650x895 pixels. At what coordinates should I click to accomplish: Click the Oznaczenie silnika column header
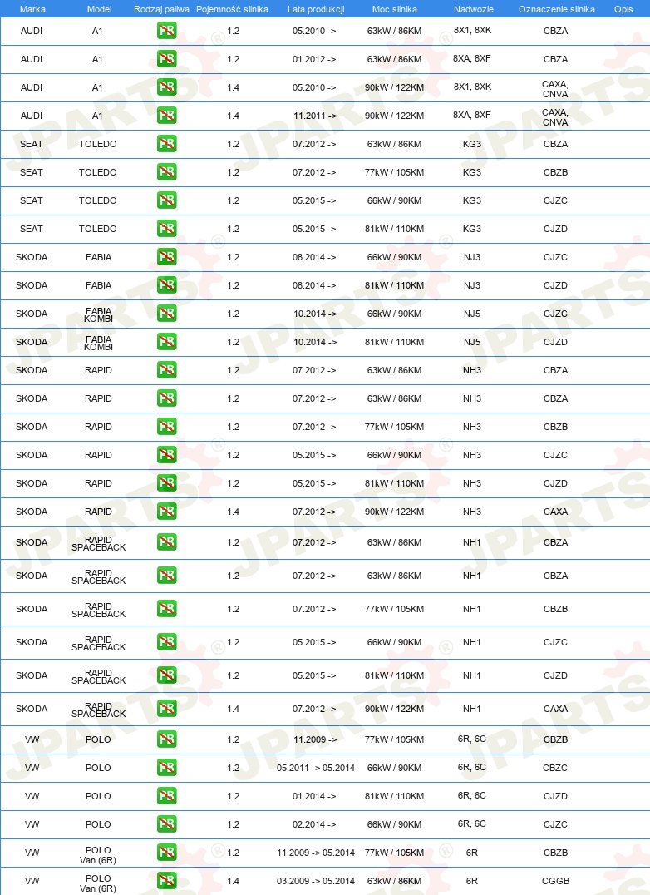point(557,9)
